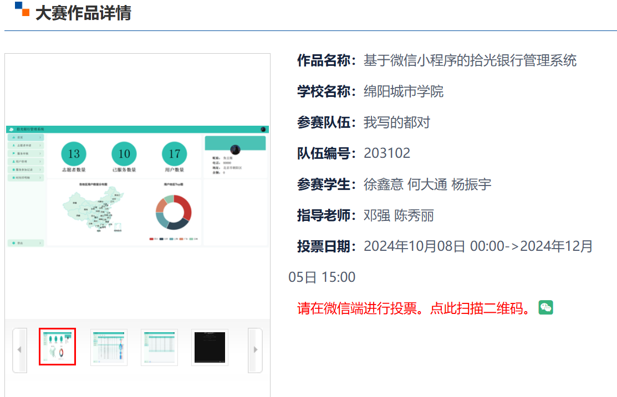Select the selected red-bordered first thumbnail
This screenshot has height=397, width=617.
pos(57,347)
